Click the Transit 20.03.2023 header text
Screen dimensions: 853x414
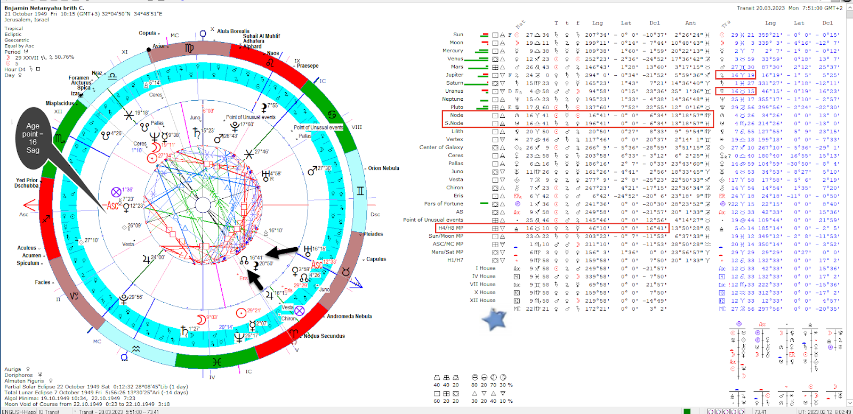coord(790,8)
